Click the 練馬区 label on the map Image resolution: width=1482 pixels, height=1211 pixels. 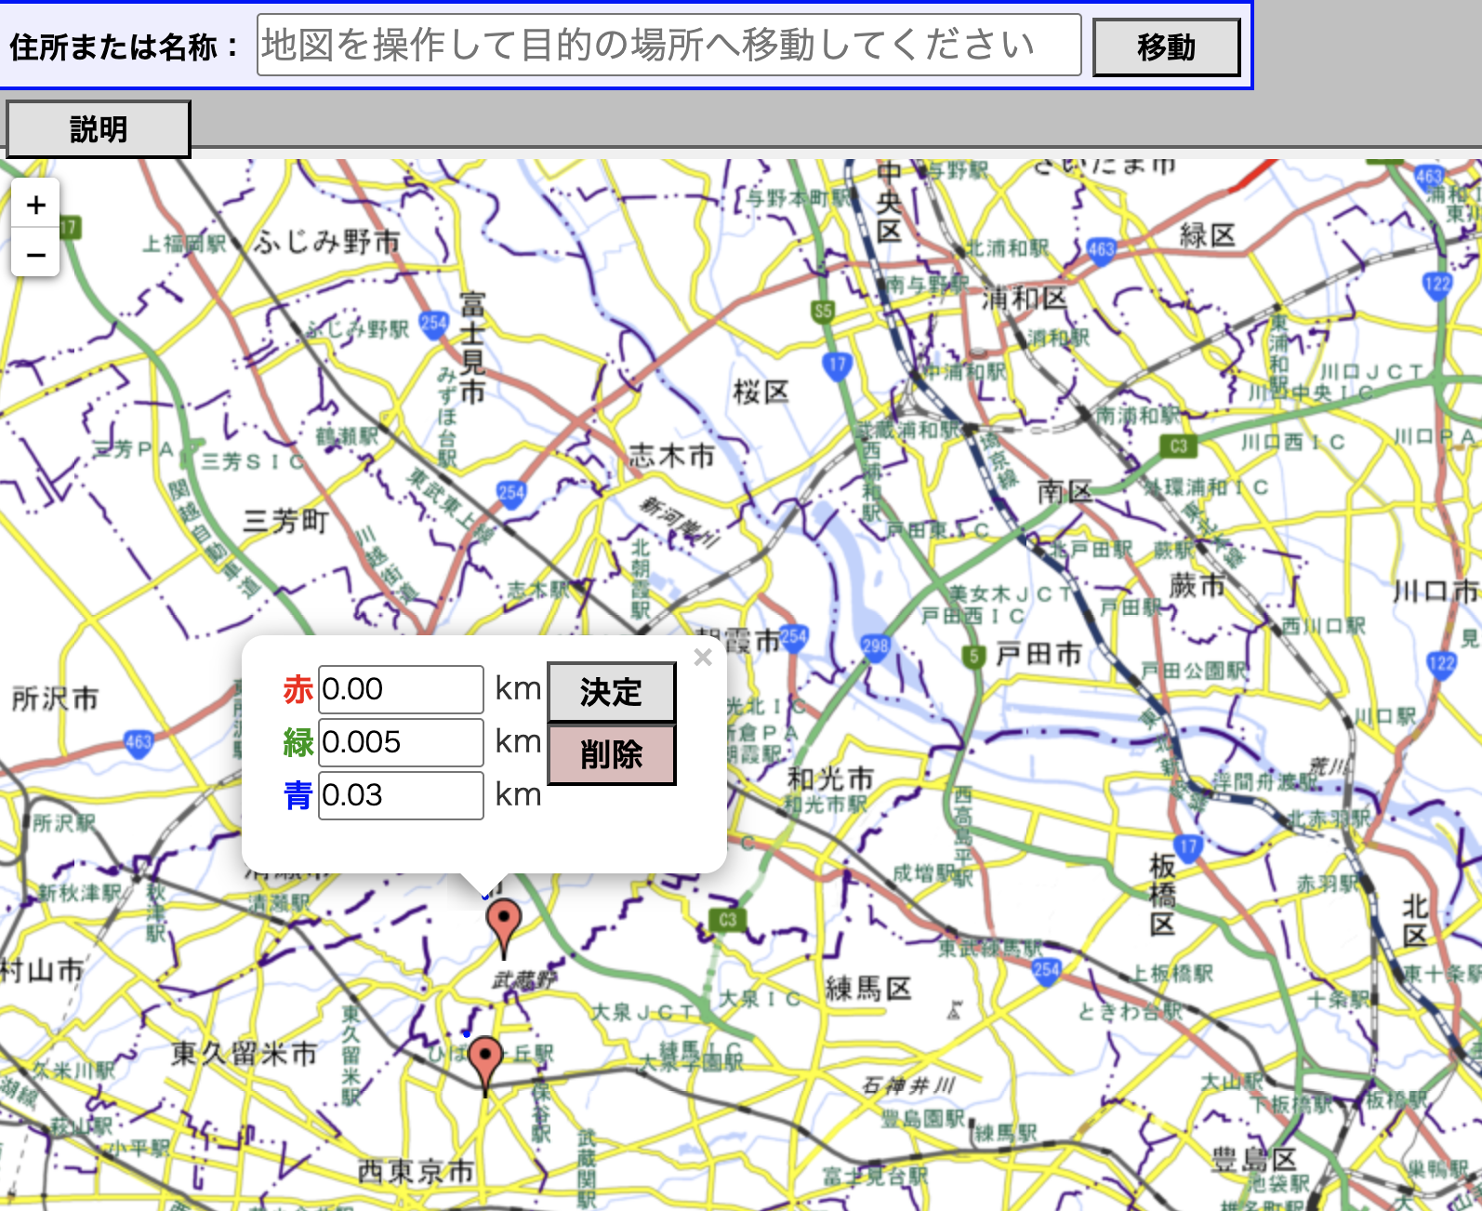pos(868,988)
